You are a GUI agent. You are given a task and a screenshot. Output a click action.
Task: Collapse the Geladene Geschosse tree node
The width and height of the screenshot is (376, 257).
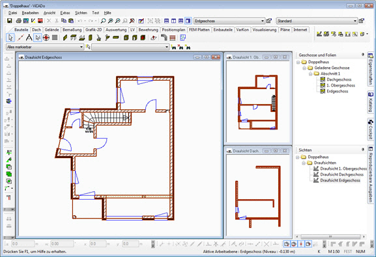[x=304, y=68]
